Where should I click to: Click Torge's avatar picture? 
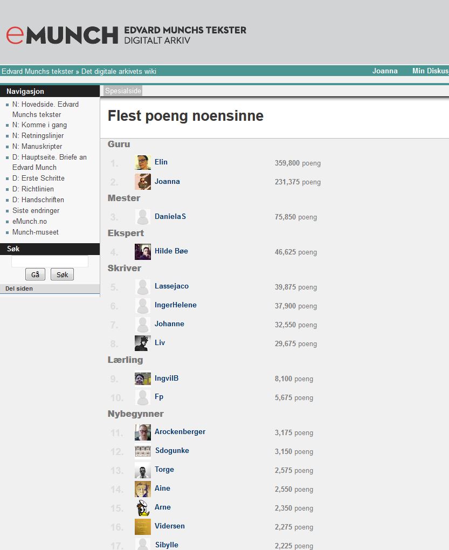pos(143,470)
